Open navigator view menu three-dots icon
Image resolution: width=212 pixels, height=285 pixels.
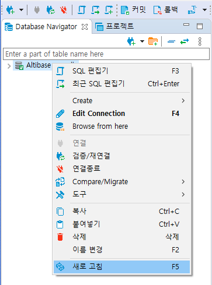(x=200, y=41)
